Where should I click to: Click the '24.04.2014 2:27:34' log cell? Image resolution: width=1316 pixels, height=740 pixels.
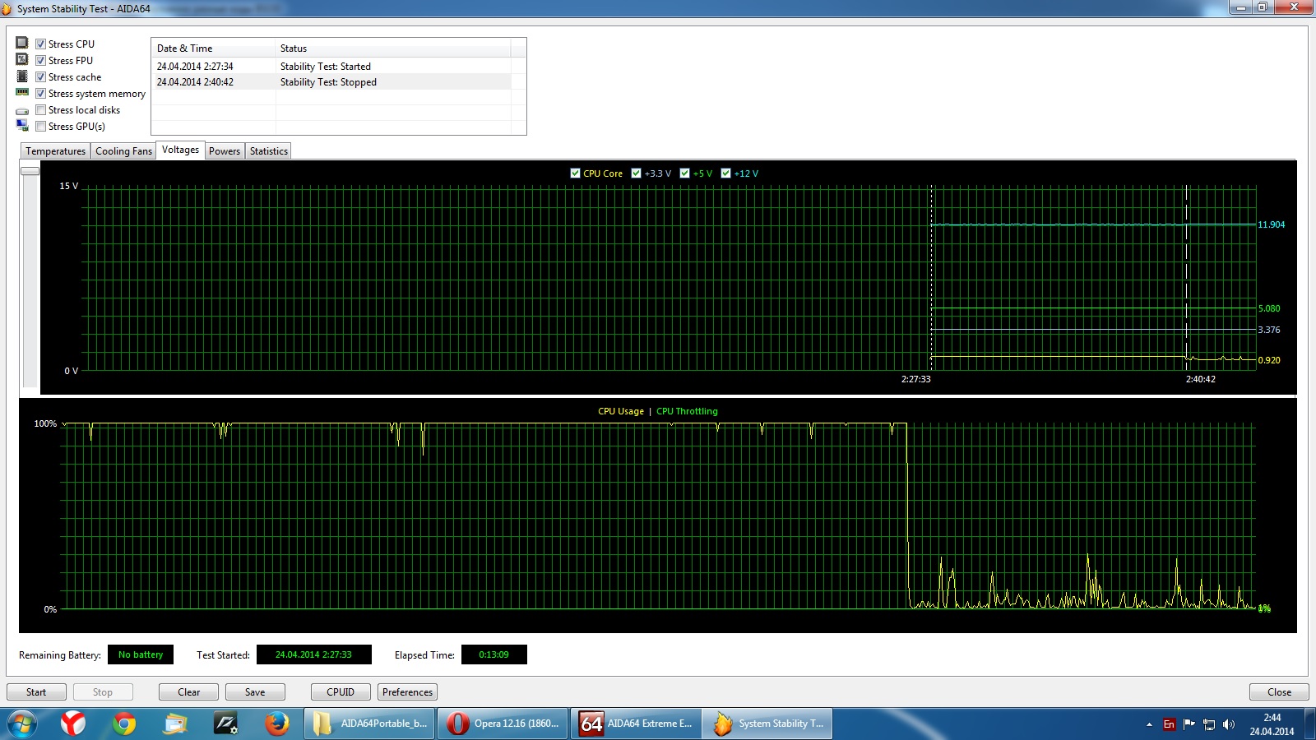click(195, 67)
